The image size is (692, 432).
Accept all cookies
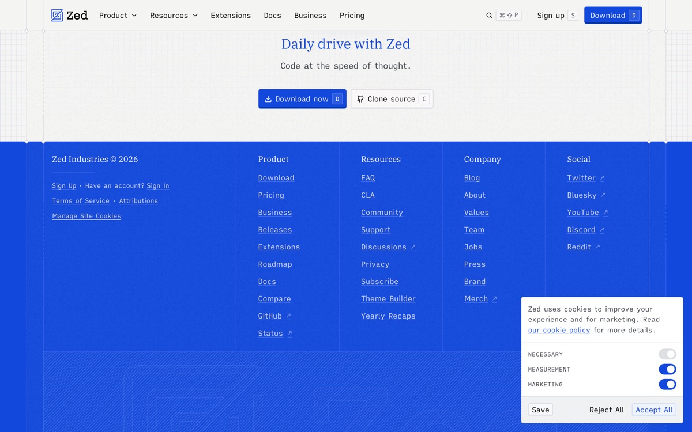click(x=654, y=410)
